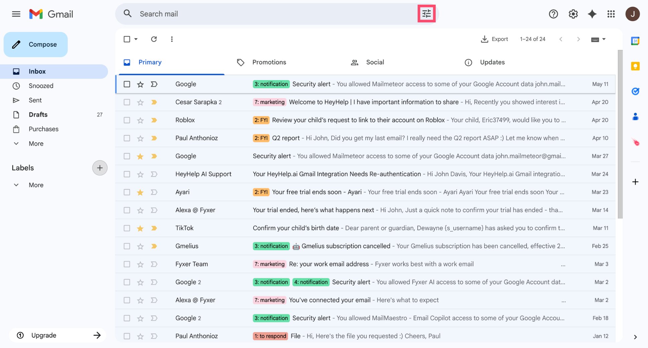The height and width of the screenshot is (348, 648).
Task: Open Contacts side panel icon
Action: (x=635, y=116)
